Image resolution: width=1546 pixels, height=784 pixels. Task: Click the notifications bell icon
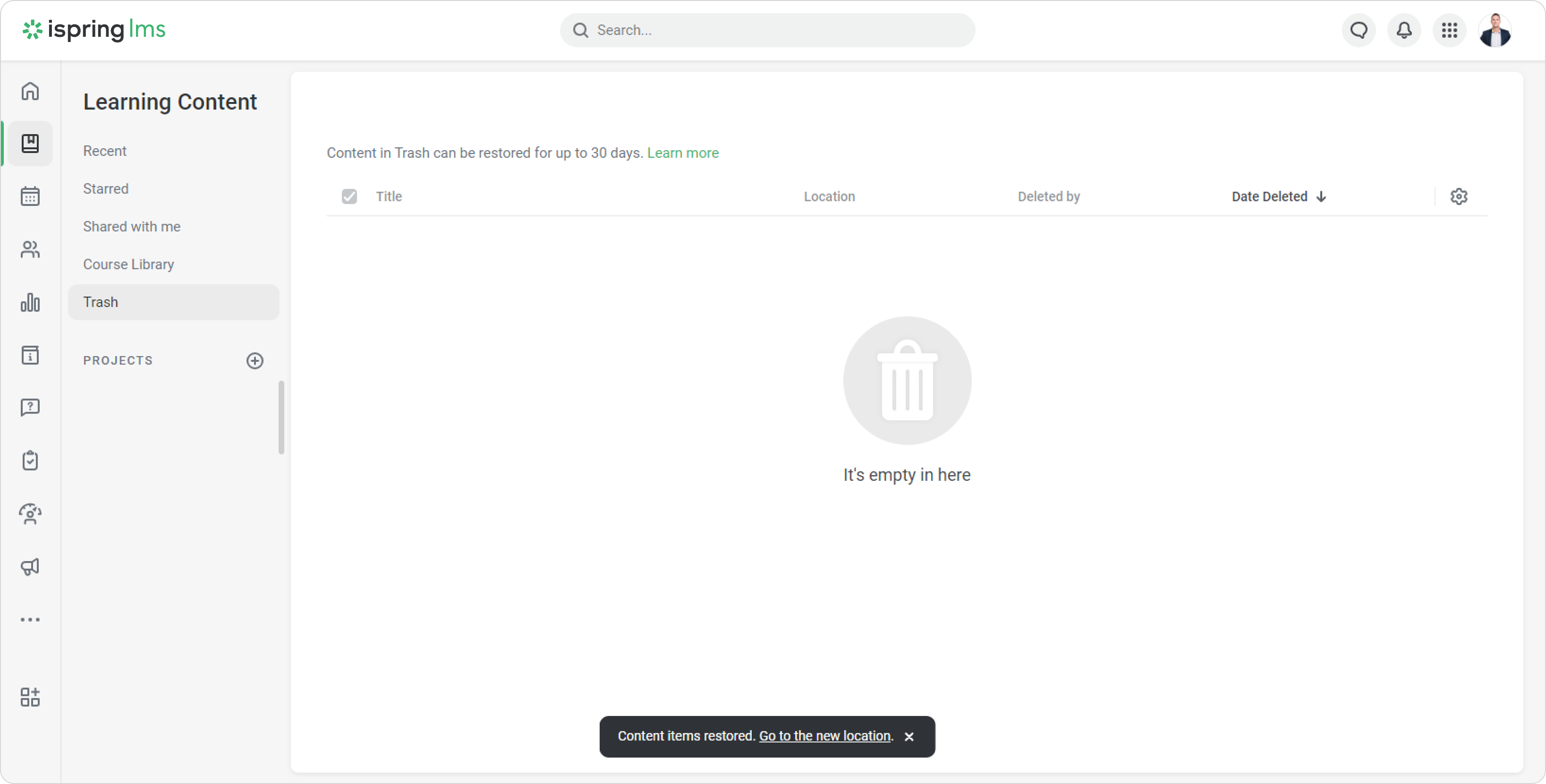1404,30
